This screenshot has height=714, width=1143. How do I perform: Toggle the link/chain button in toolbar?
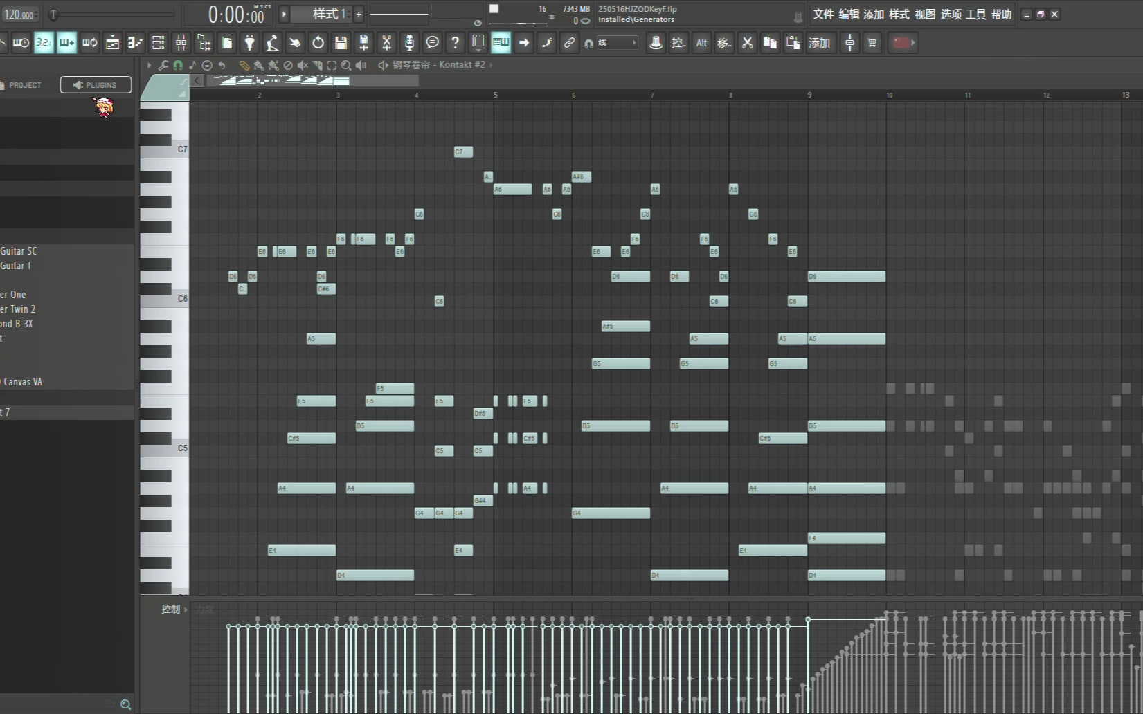click(569, 43)
